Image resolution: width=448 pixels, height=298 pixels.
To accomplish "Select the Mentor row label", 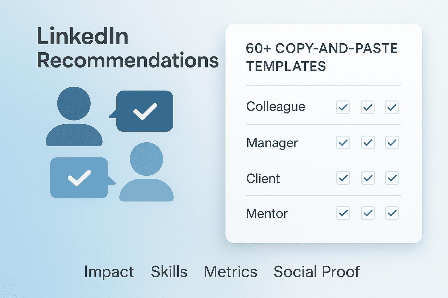I will pos(267,214).
